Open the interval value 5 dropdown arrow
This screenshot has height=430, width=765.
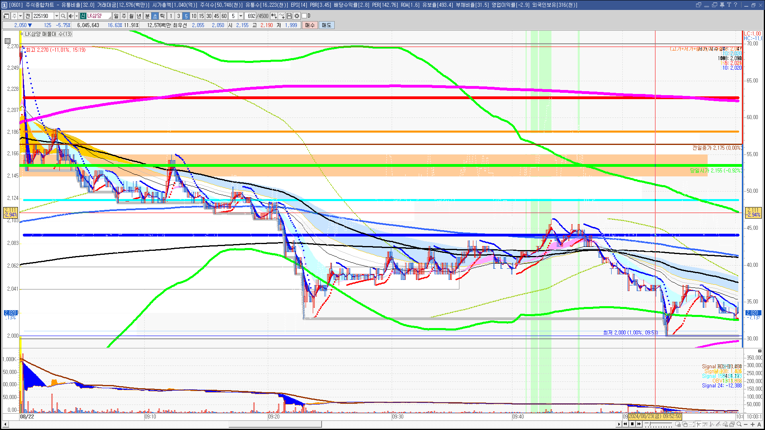[x=241, y=16]
